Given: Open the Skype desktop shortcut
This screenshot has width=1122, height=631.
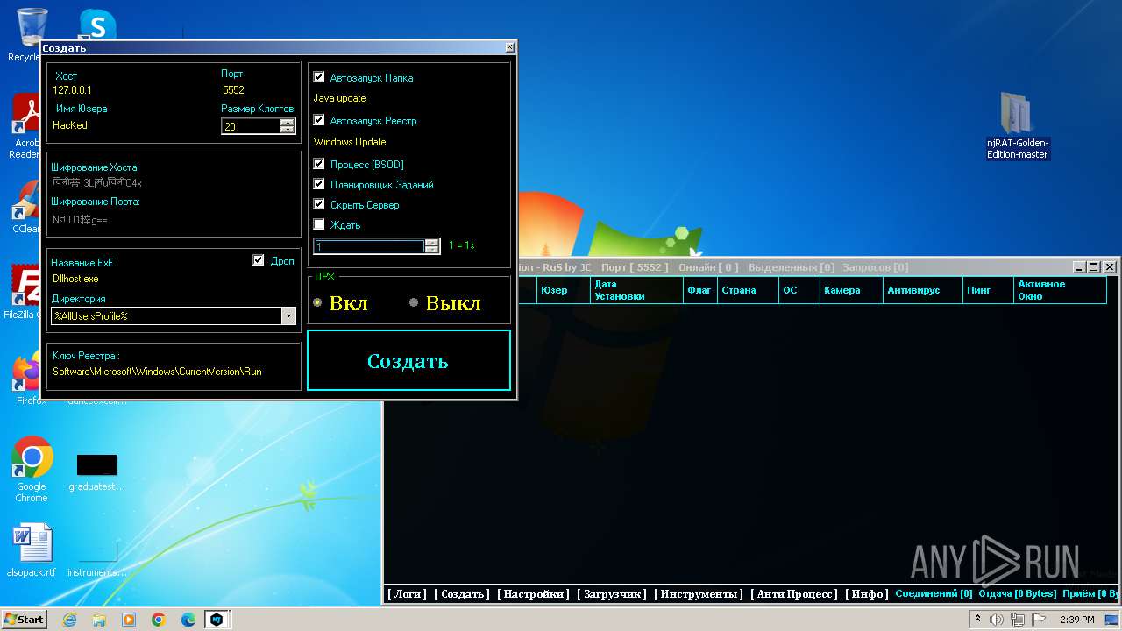Looking at the screenshot, I should [97, 25].
